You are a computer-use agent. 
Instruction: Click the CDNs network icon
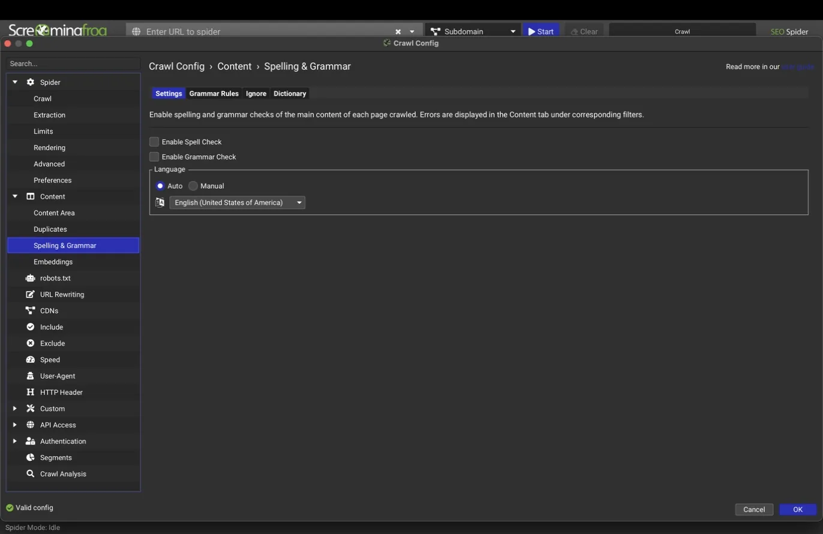pos(31,310)
